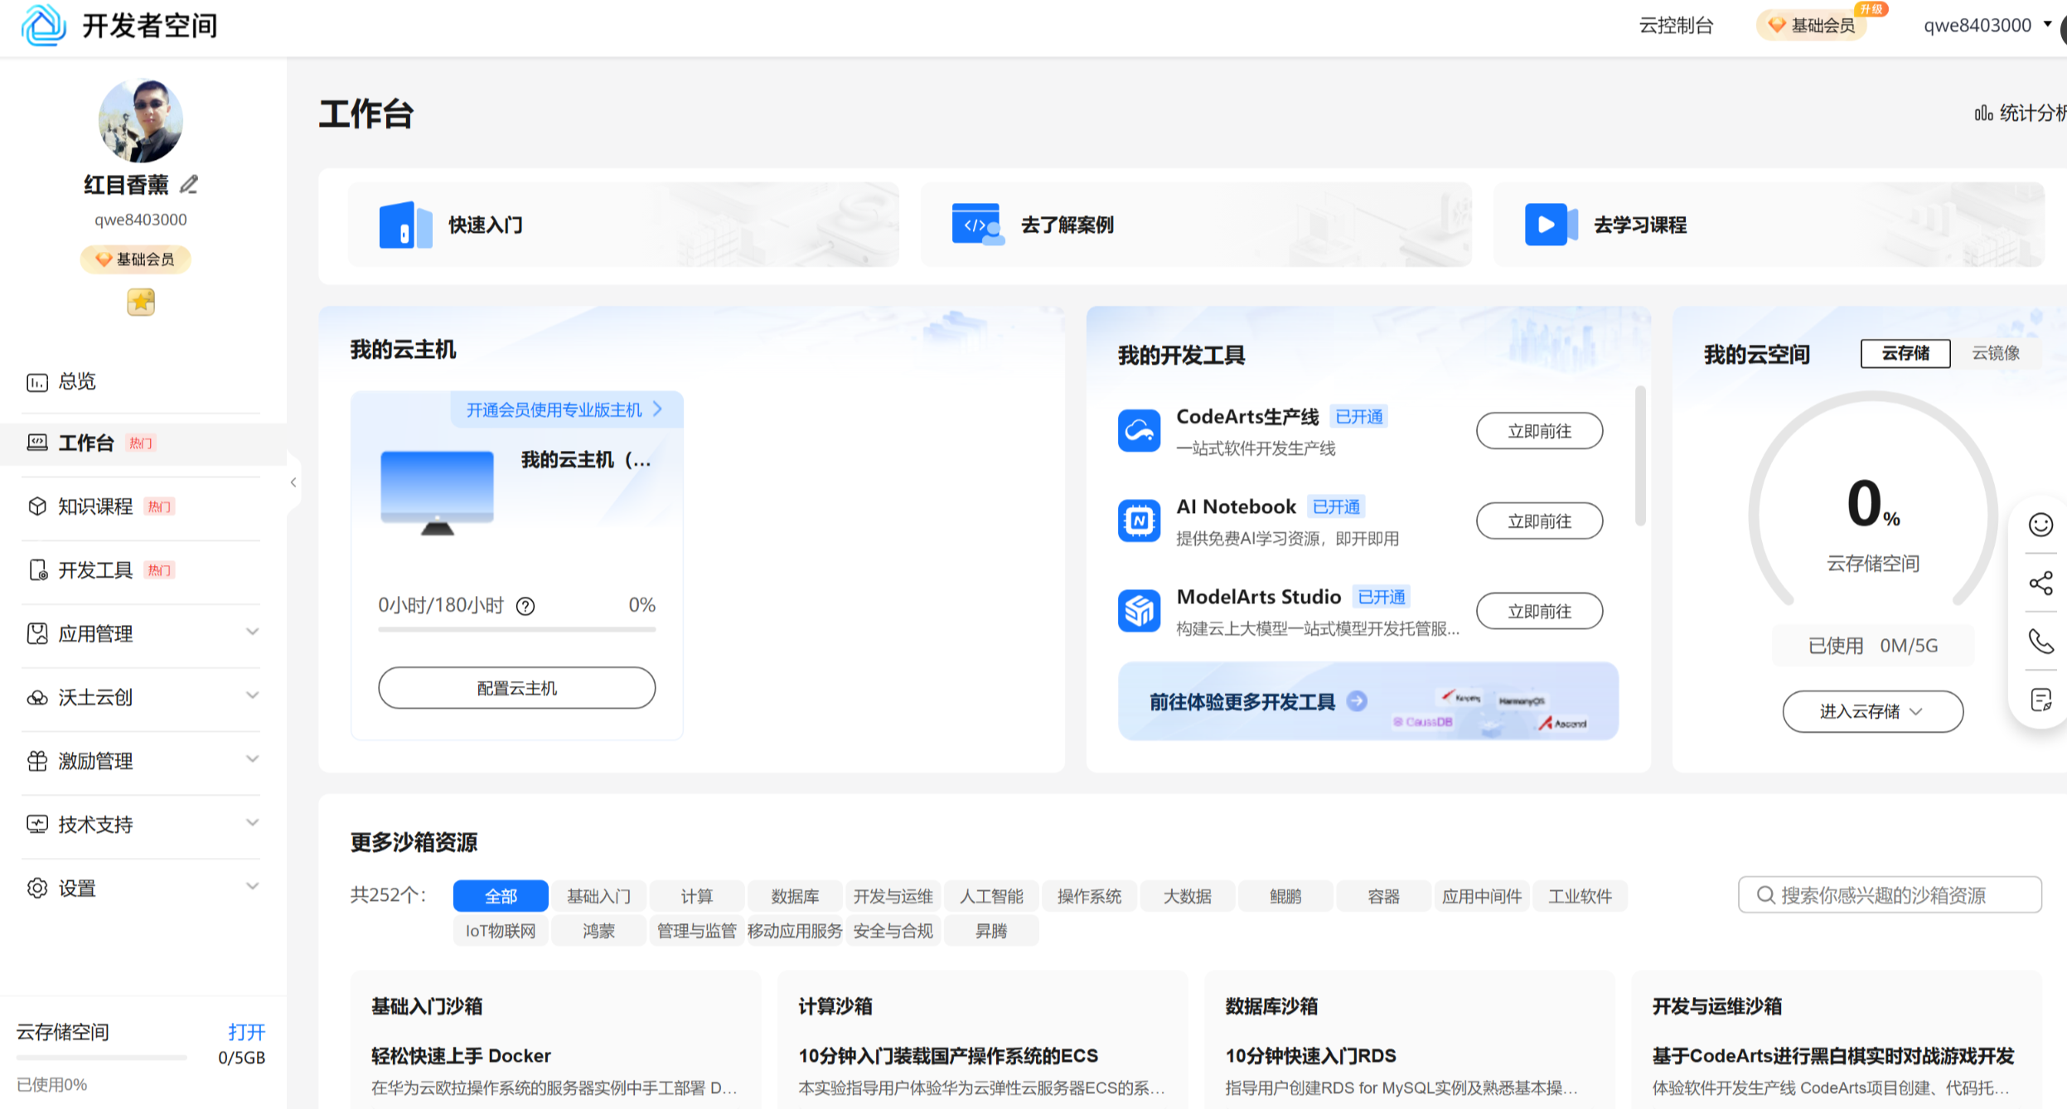
Task: Click 打开 for cloud storage space
Action: point(247,1032)
